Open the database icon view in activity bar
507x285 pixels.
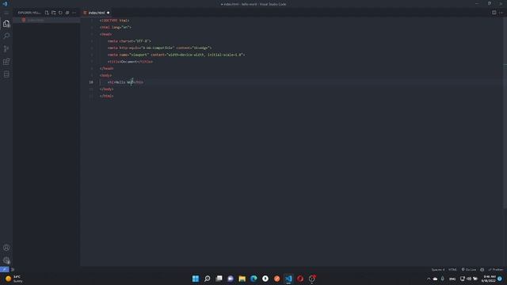tap(6, 74)
